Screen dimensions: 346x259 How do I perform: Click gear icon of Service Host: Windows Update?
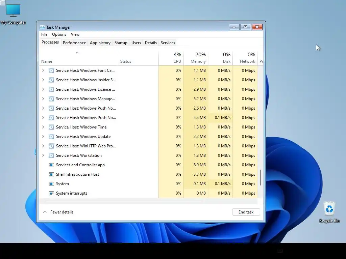[51, 137]
